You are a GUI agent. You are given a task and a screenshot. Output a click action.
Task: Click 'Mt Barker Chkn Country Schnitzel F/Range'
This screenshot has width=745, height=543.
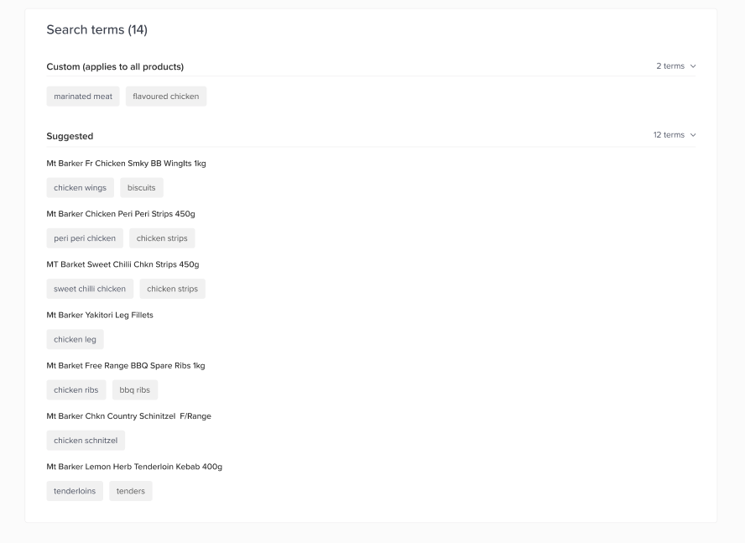(x=128, y=416)
